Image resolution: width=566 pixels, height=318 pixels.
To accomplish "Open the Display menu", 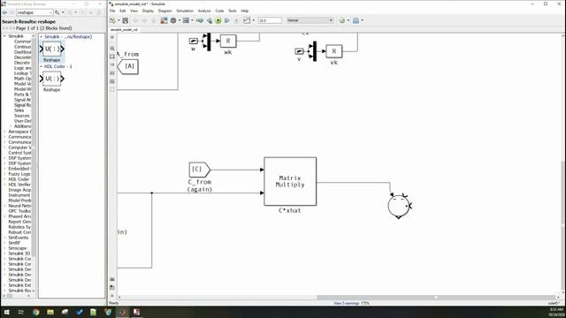I will click(x=148, y=11).
